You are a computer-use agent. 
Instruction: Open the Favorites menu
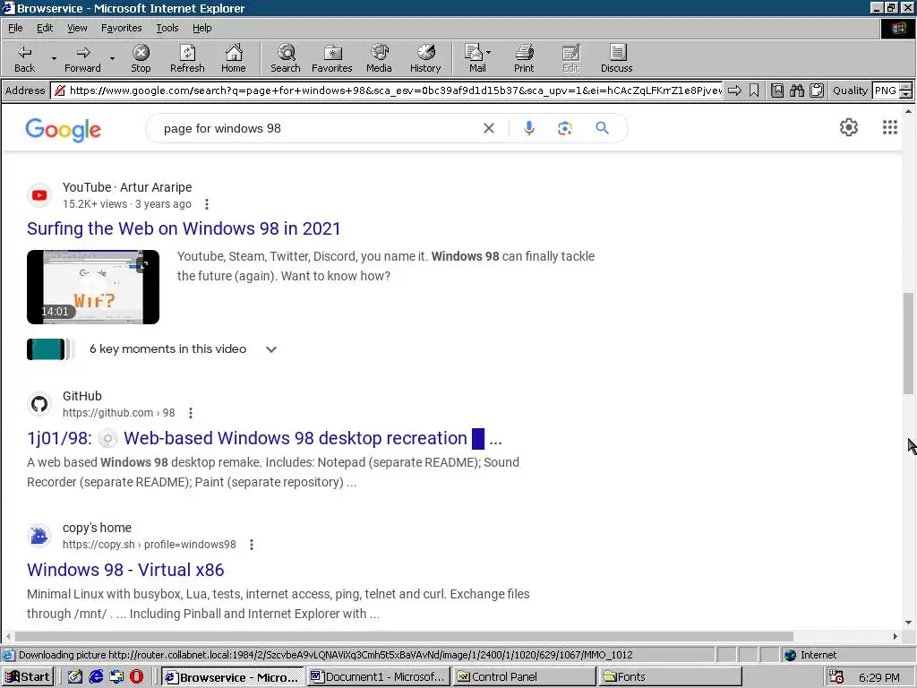point(121,28)
